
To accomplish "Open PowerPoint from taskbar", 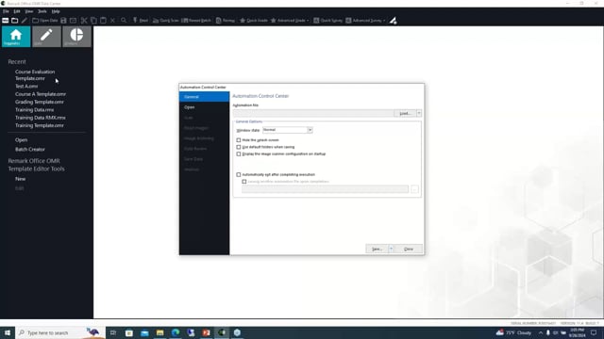I will point(207,332).
